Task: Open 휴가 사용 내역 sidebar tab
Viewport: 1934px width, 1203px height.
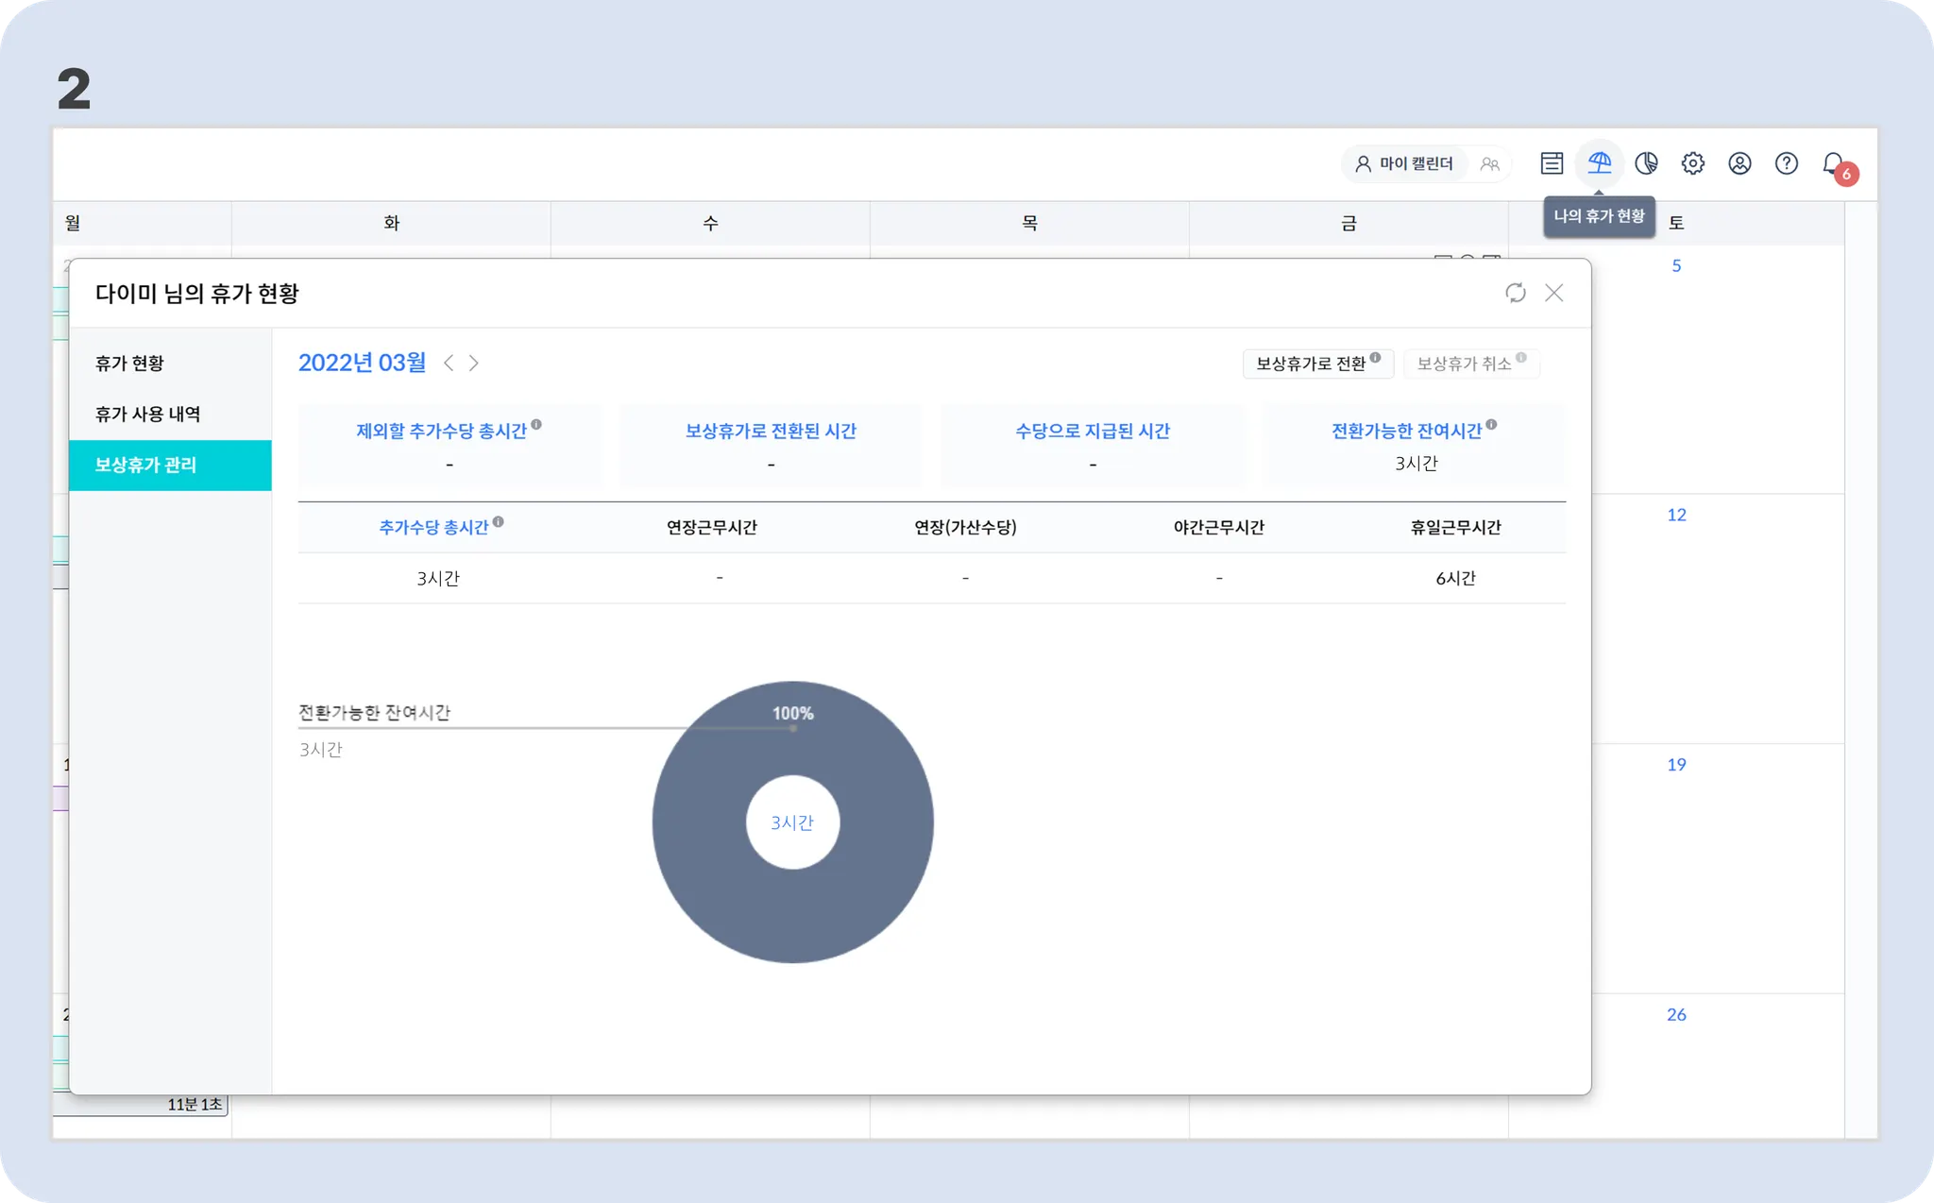Action: 147,414
